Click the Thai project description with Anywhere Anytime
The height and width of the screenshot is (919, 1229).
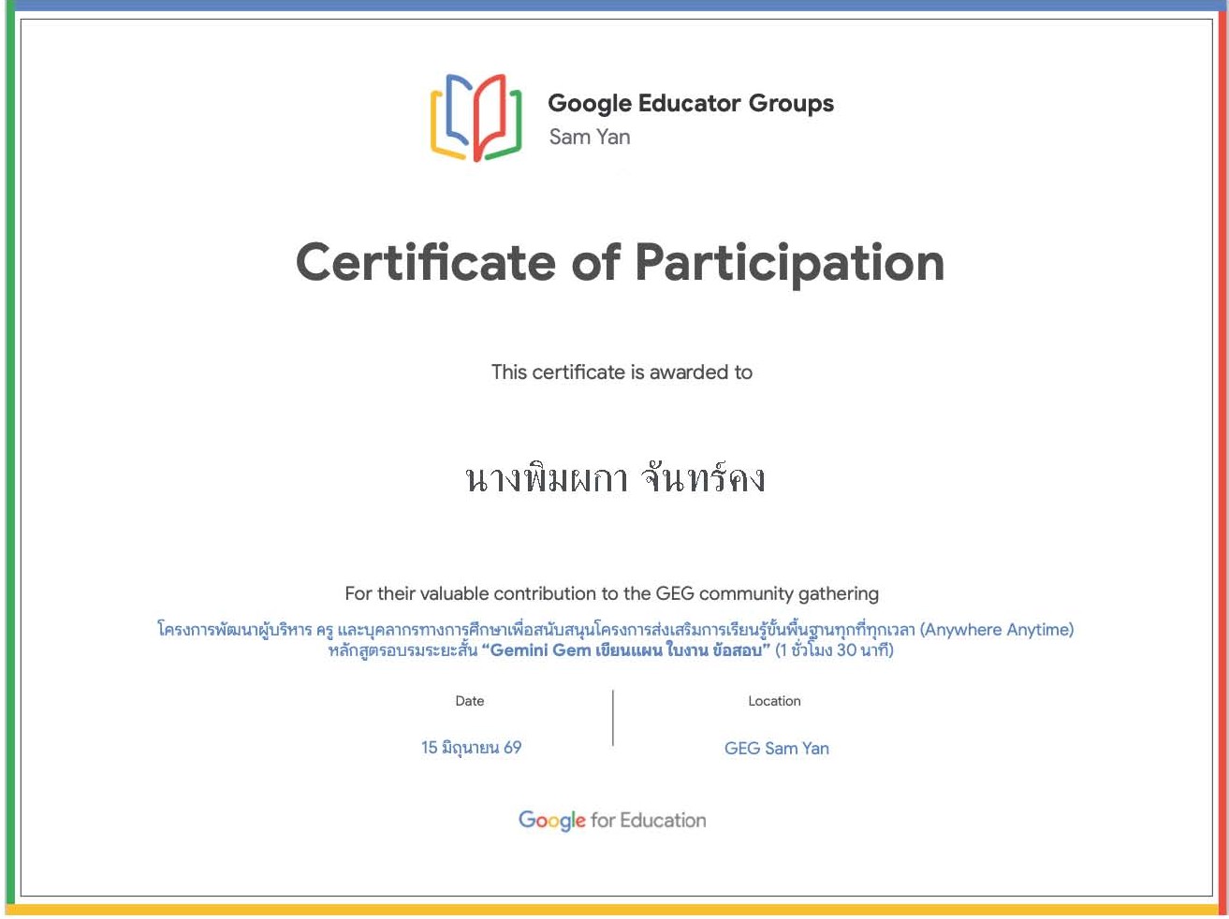point(615,630)
